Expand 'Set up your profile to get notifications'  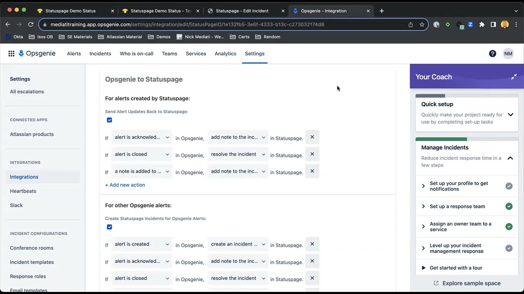tap(423, 186)
